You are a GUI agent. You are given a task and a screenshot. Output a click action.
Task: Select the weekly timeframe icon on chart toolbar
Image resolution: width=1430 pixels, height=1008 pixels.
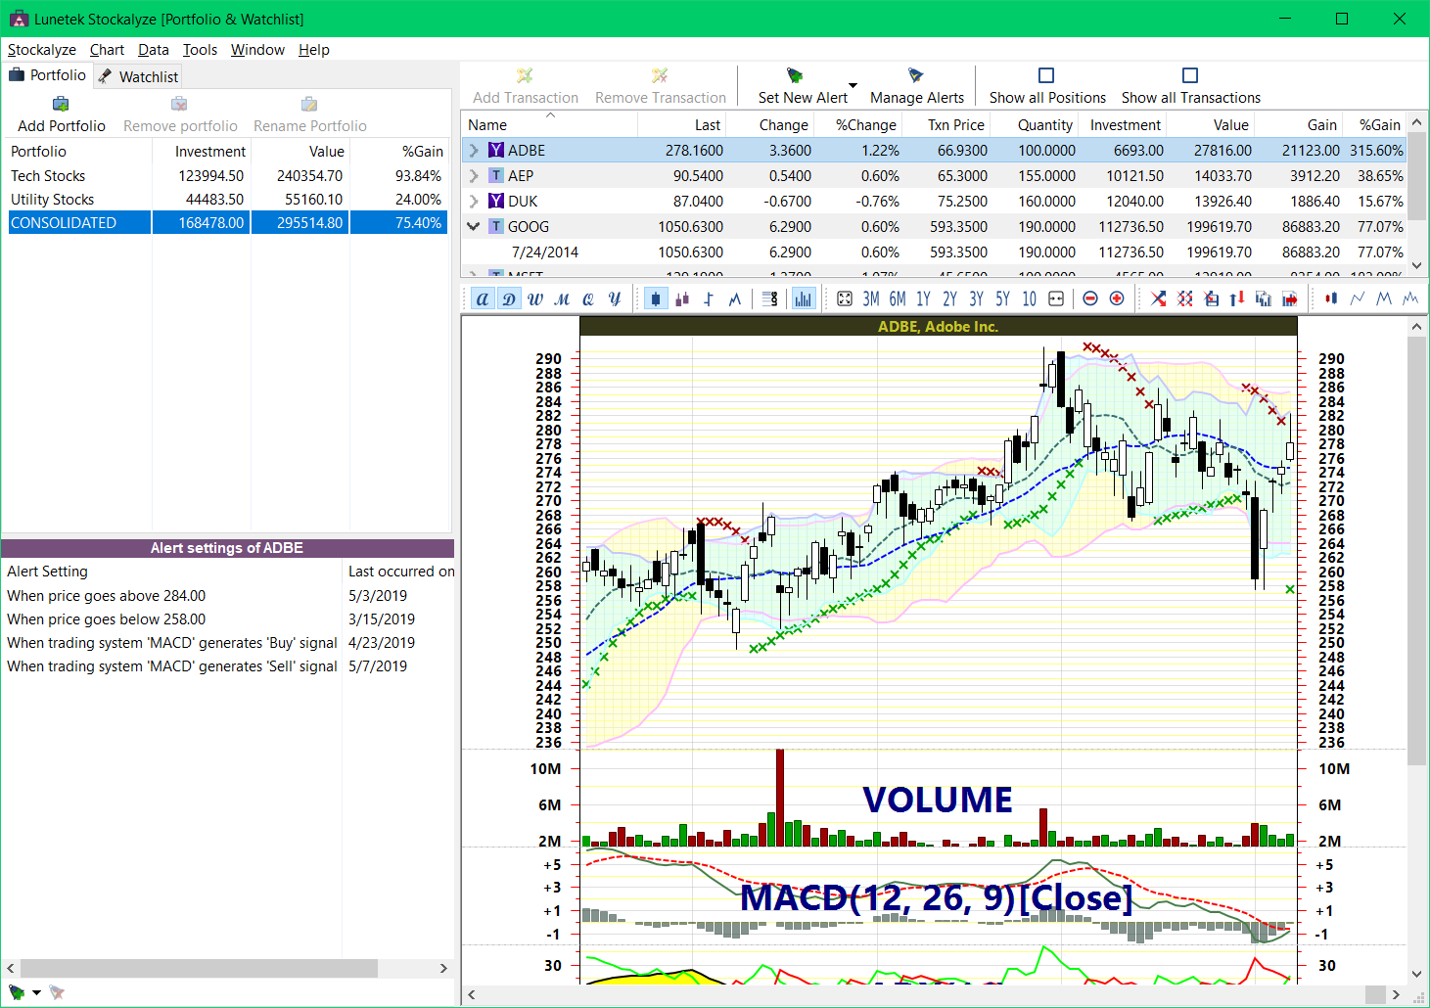click(535, 298)
